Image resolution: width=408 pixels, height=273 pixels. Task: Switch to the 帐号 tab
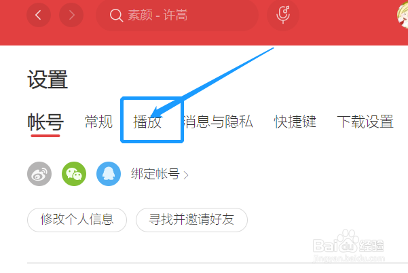click(45, 122)
